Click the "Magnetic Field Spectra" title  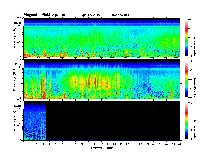point(44,15)
